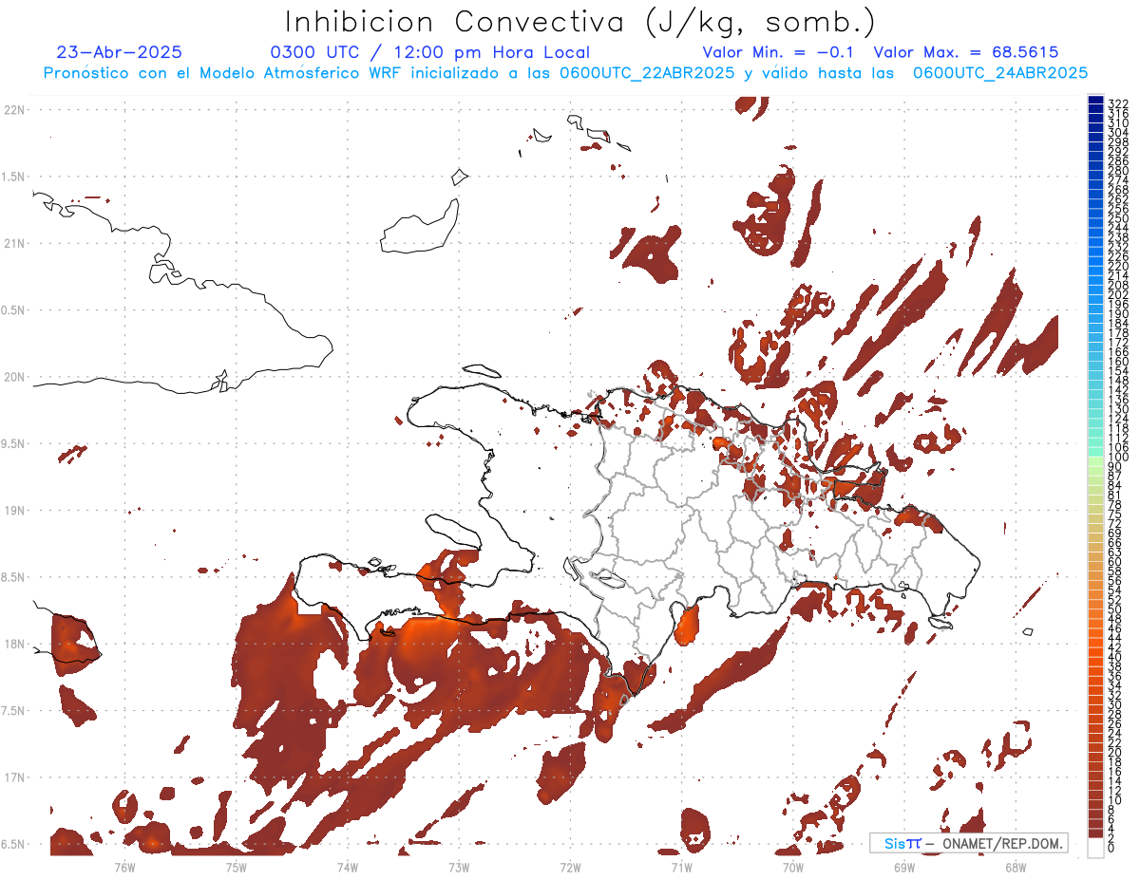Click the colorbar value 130
This screenshot has width=1140, height=880.
[1118, 408]
